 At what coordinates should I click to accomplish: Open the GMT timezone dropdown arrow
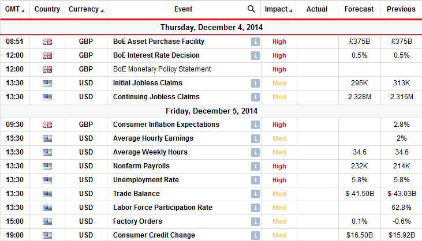tap(23, 11)
